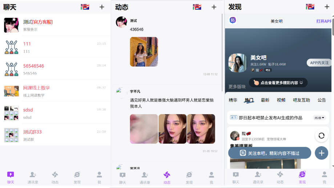
Task: Tap the 宇不凡 username in the feed
Action: [135, 91]
